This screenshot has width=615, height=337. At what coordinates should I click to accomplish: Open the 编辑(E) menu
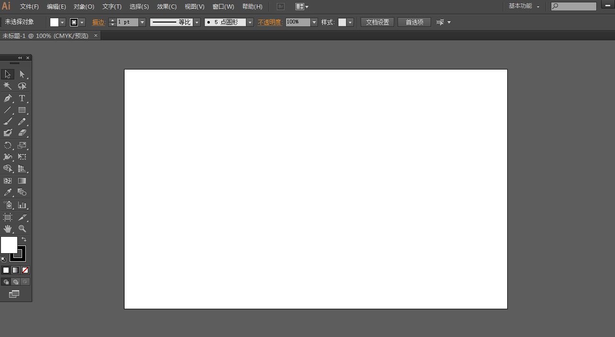[x=57, y=7]
